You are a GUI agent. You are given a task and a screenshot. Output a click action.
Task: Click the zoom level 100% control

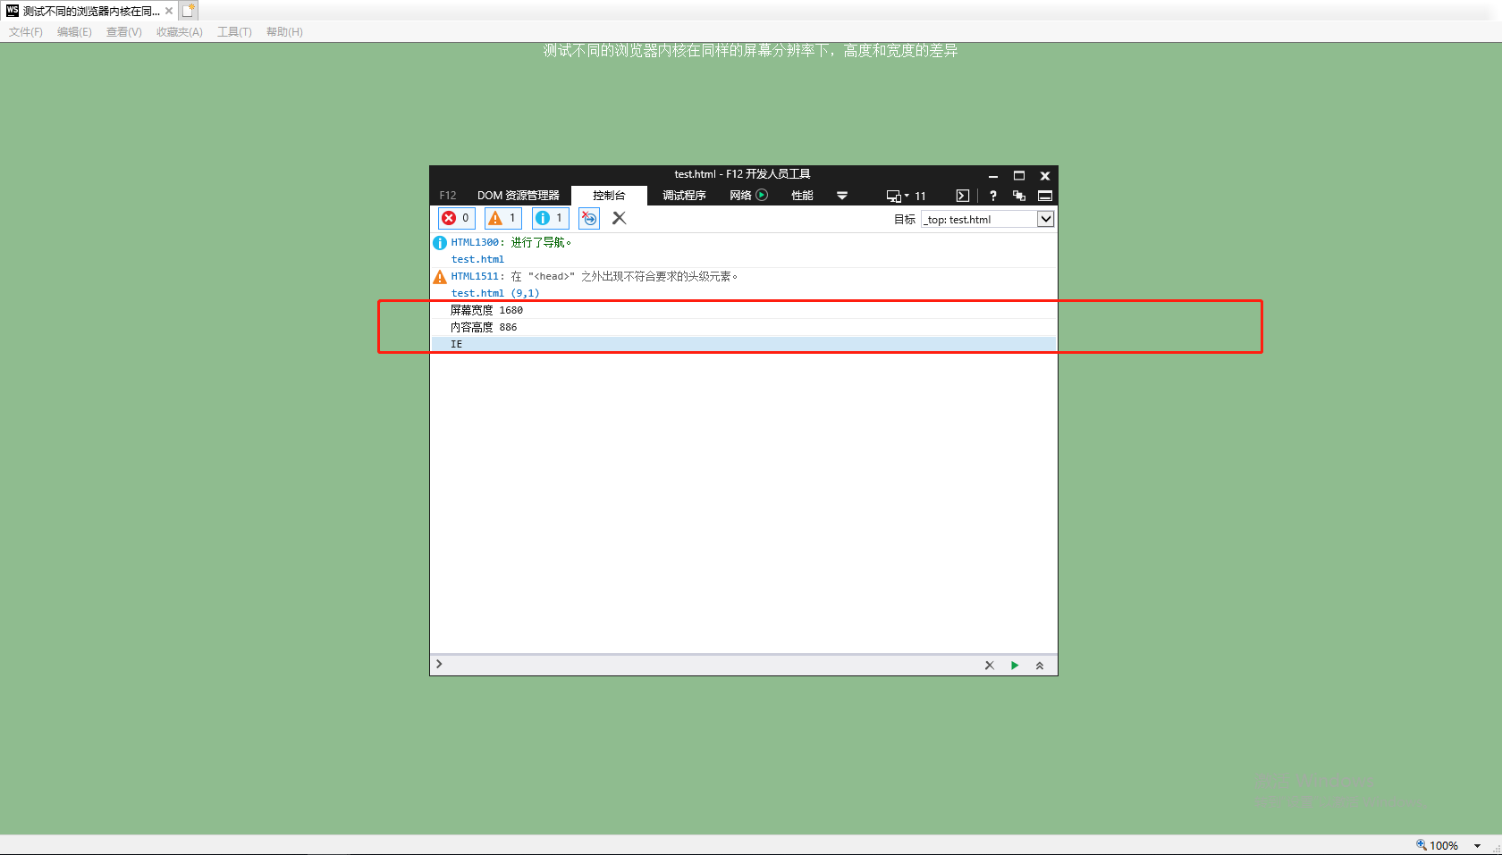coord(1437,845)
